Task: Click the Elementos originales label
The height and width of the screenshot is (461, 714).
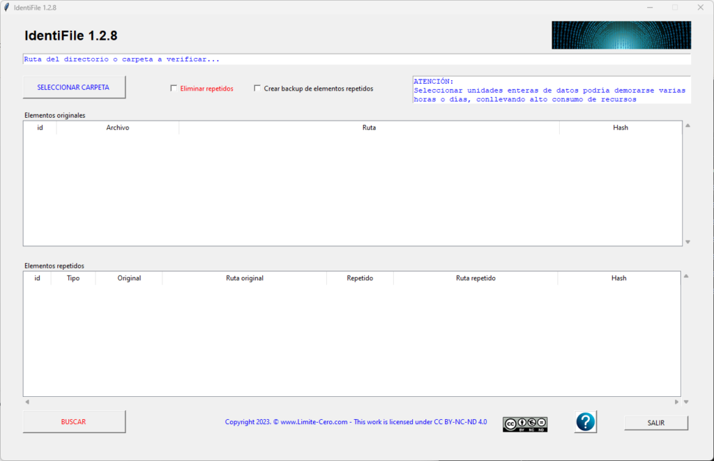Action: click(x=54, y=115)
